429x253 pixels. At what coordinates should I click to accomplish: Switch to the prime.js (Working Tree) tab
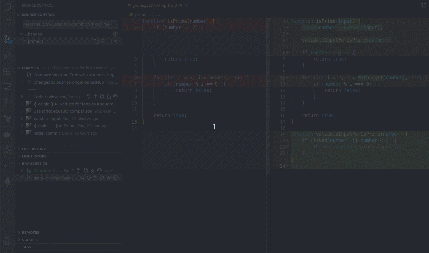click(154, 5)
